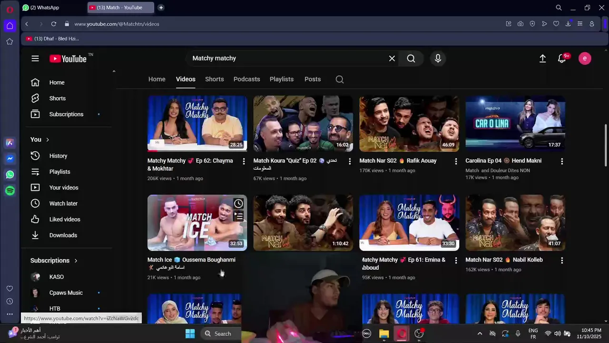609x343 pixels.
Task: Open the Cpaws Music subscription channel
Action: click(66, 293)
